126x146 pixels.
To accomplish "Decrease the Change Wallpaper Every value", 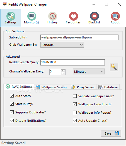I will pyautogui.click(x=63, y=73).
